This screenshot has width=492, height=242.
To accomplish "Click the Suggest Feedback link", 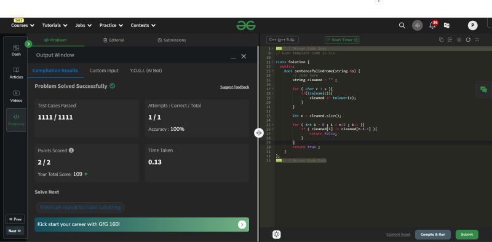I will click(x=234, y=87).
